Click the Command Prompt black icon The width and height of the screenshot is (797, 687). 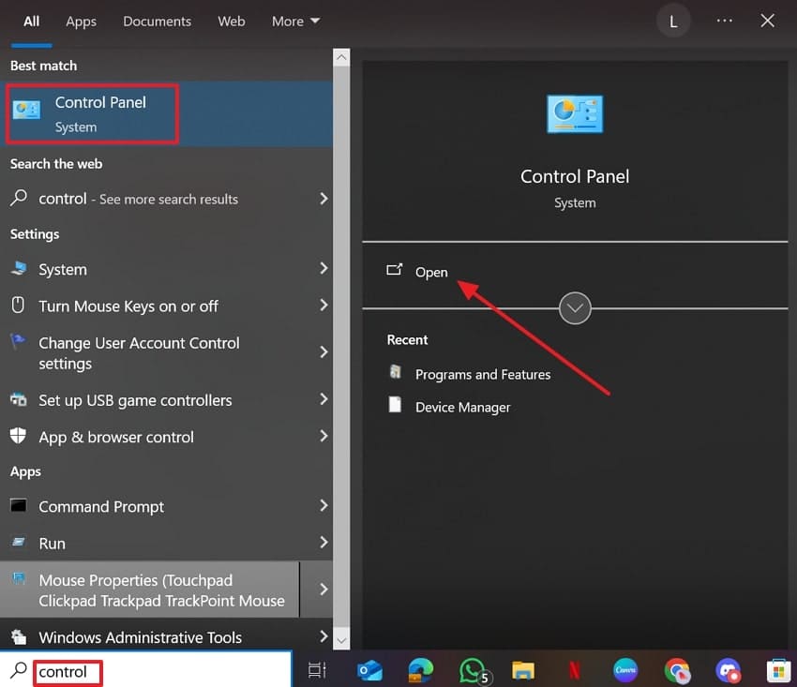point(19,505)
